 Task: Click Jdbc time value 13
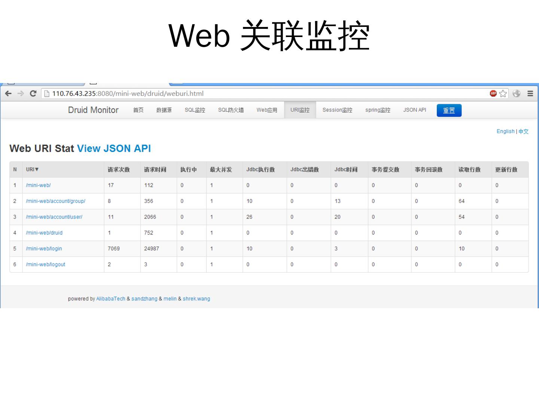click(x=338, y=201)
